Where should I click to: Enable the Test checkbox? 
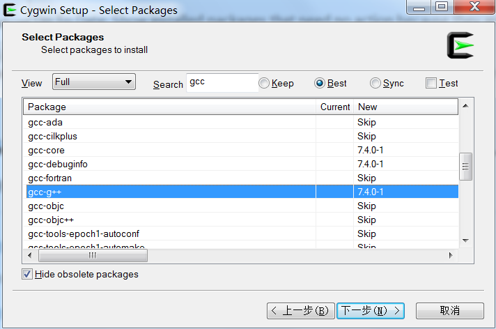click(431, 83)
